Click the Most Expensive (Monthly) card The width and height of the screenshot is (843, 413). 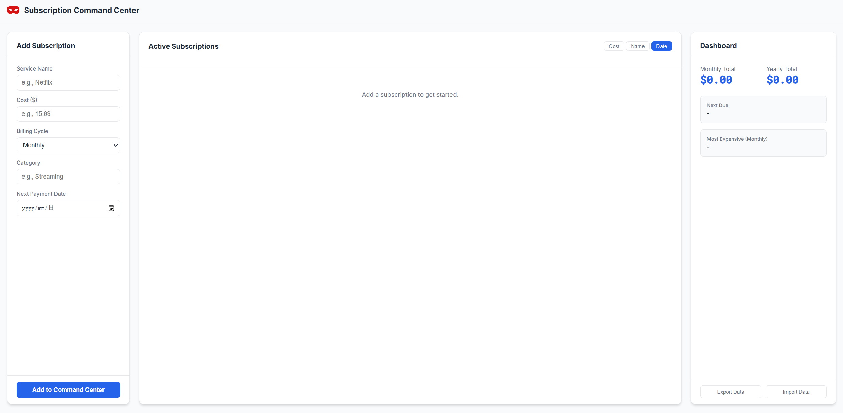(x=763, y=143)
